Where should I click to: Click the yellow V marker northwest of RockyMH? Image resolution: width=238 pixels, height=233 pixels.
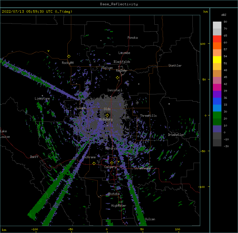point(48,51)
